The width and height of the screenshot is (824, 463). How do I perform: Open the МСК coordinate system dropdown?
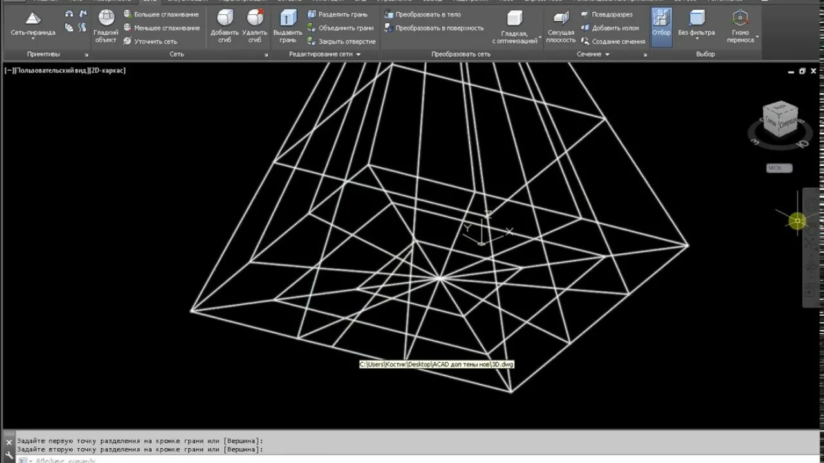(x=779, y=168)
